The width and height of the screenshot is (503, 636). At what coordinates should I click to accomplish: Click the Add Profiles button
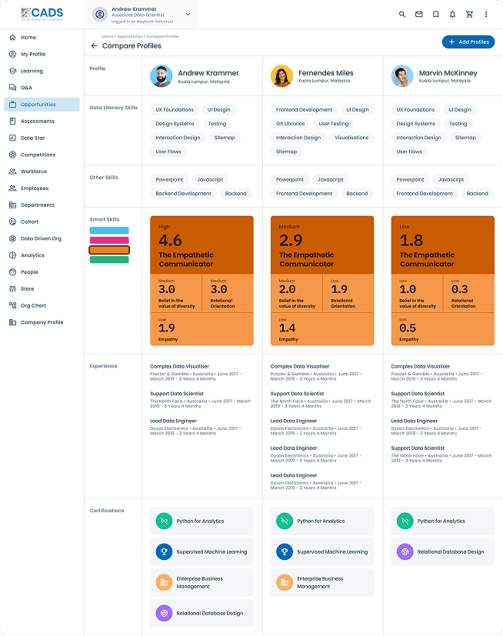point(468,42)
